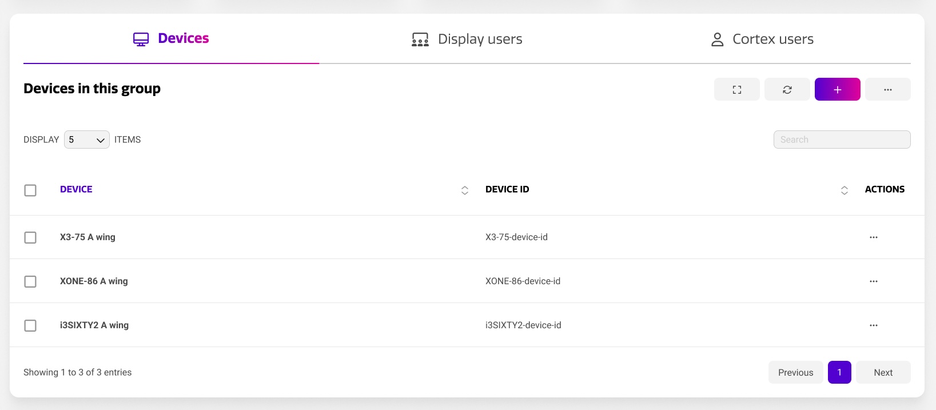
Task: Switch to the Display users tab
Action: click(467, 39)
